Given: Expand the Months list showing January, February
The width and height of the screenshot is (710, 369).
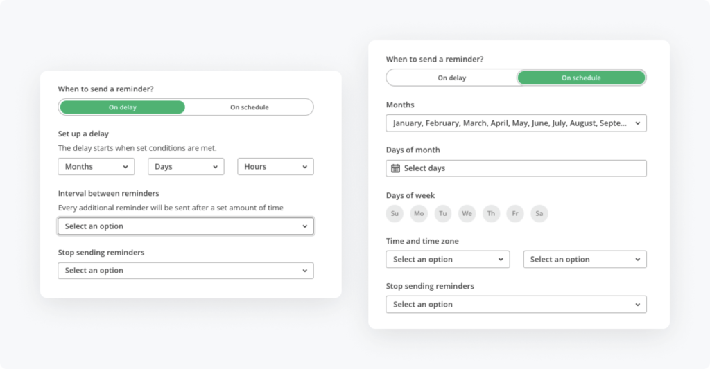Looking at the screenshot, I should [x=516, y=123].
